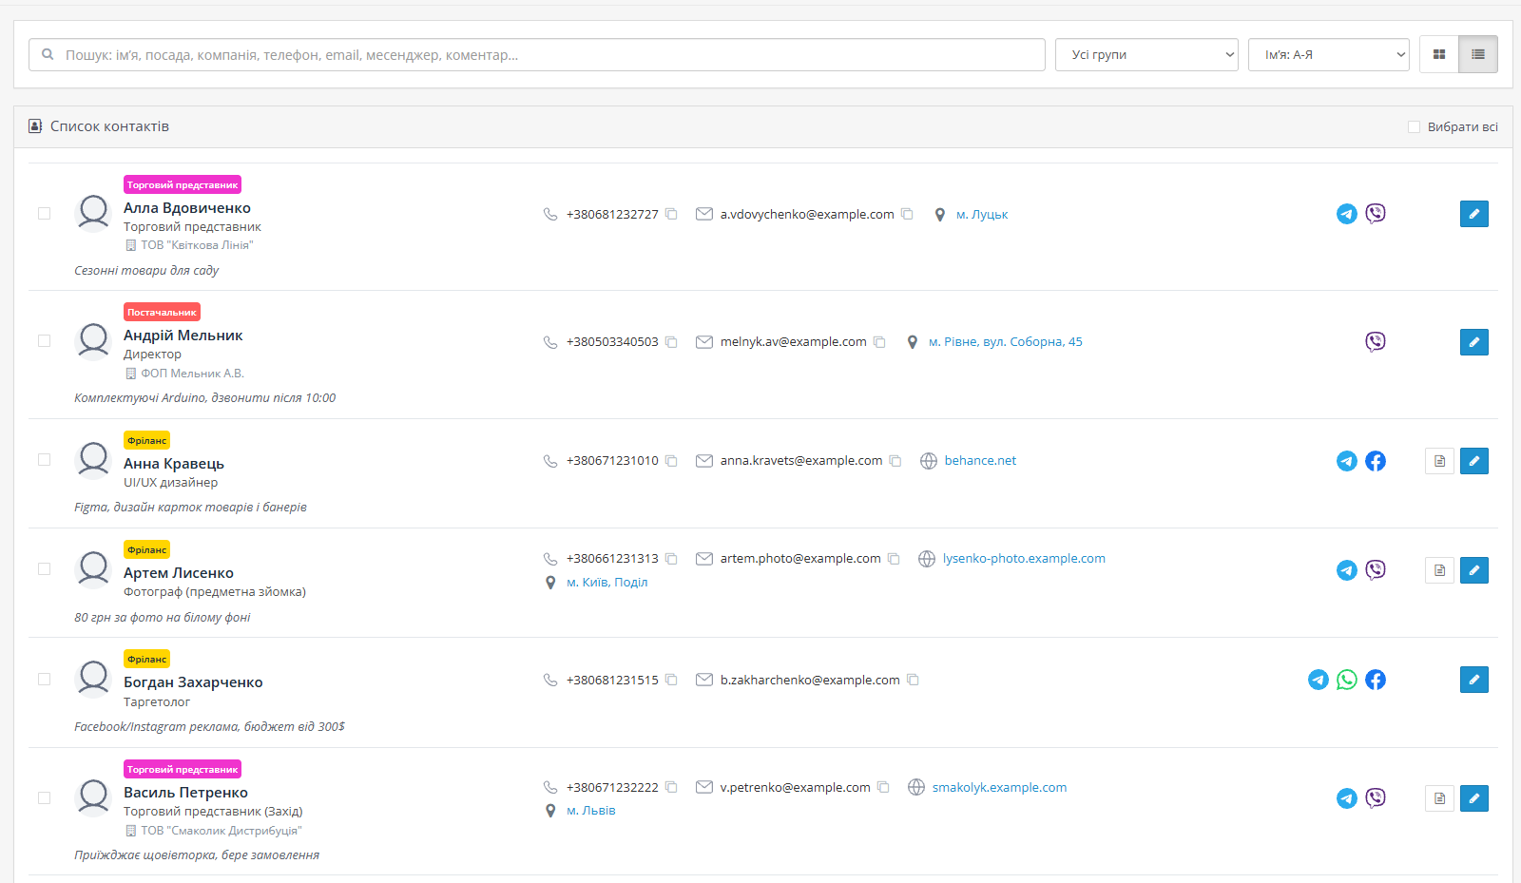Open Telegram for Алла Вдовиченко
This screenshot has width=1521, height=883.
[x=1347, y=214]
